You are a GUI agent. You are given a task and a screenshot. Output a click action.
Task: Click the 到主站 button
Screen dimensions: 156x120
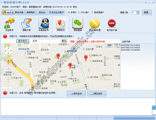click(42, 12)
